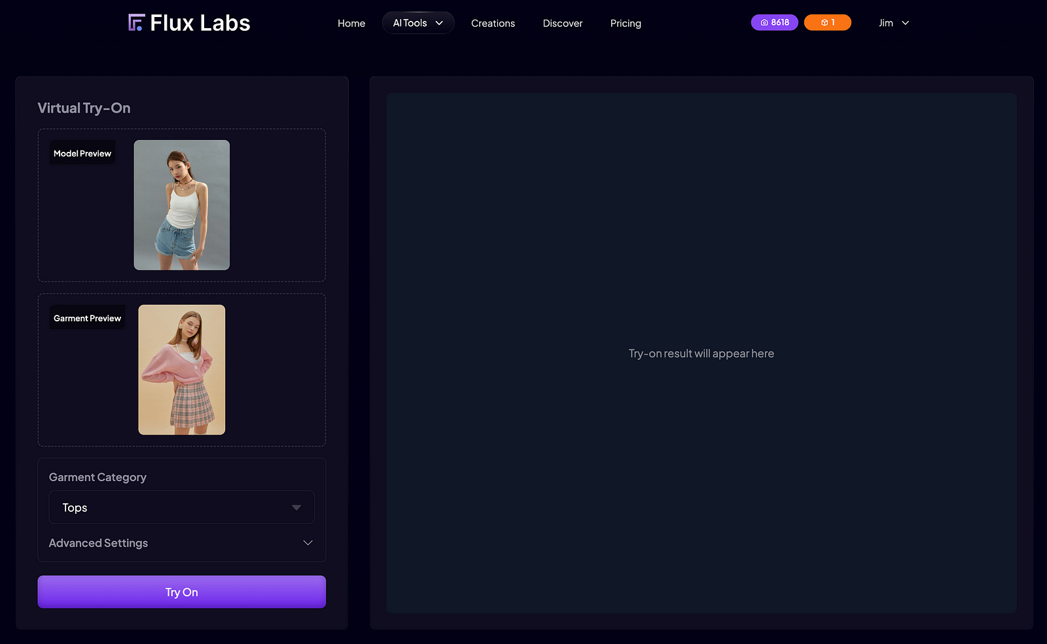Image resolution: width=1047 pixels, height=644 pixels.
Task: Click the Flux Labs brand name
Action: click(200, 23)
